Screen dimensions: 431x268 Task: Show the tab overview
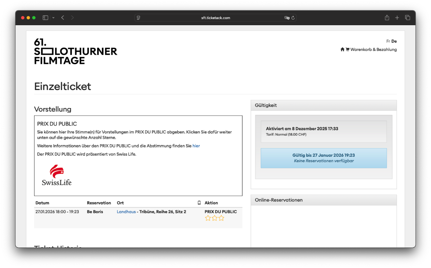pyautogui.click(x=408, y=18)
